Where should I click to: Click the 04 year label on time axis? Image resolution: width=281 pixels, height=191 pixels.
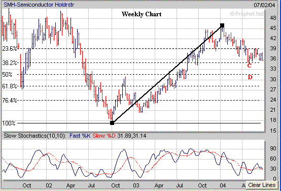(x=223, y=185)
